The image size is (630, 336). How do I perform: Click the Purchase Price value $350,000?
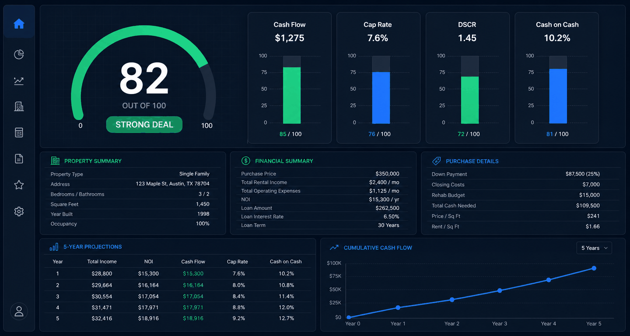pyautogui.click(x=387, y=174)
